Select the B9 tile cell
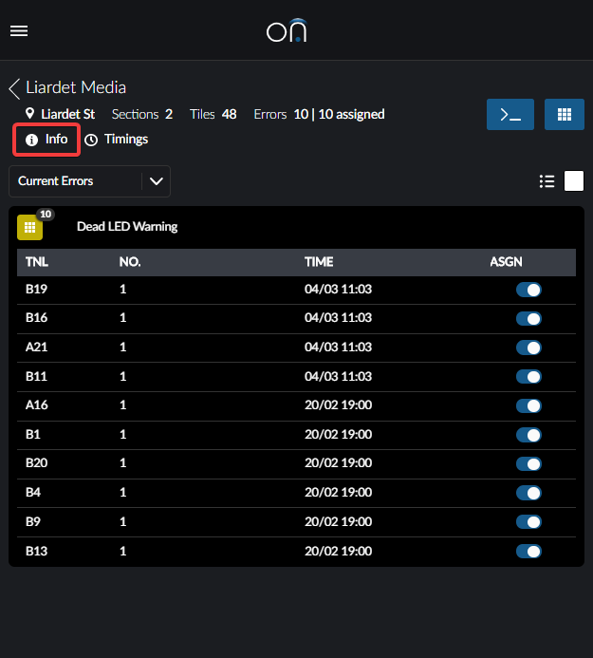 pos(33,521)
